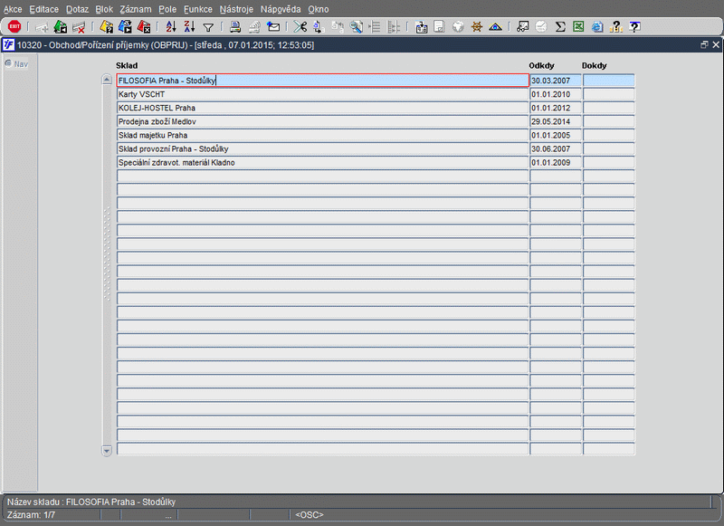Open the Dotaz menu

click(77, 9)
